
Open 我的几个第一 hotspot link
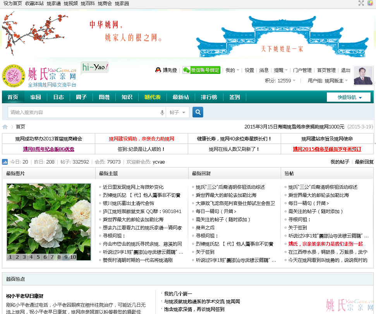tap(178, 294)
